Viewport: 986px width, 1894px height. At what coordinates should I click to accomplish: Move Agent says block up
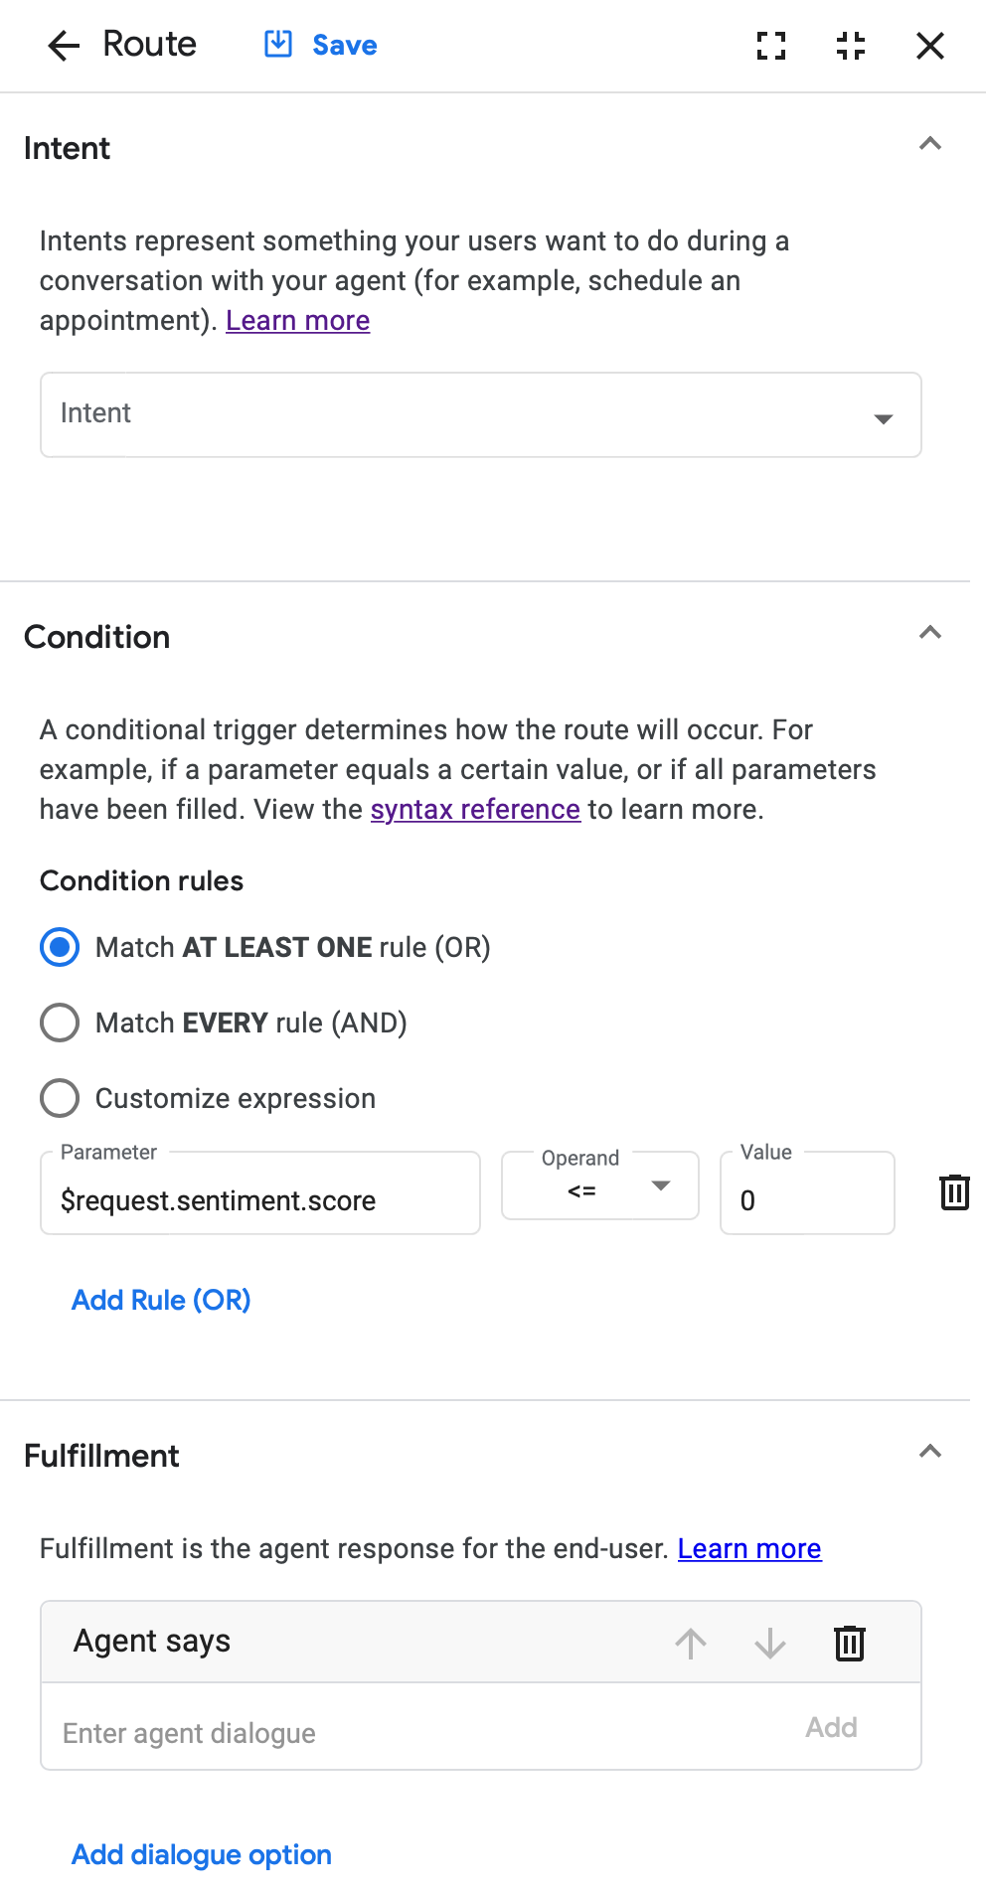coord(691,1643)
